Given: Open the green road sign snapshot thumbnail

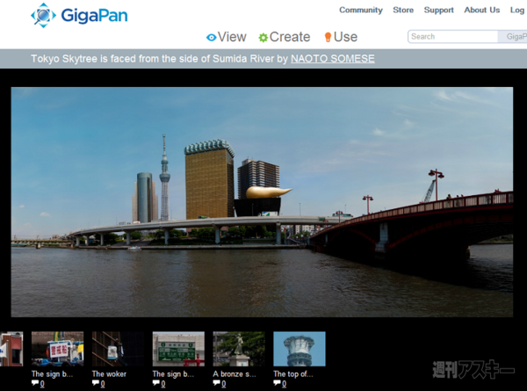Looking at the screenshot, I should tap(178, 349).
